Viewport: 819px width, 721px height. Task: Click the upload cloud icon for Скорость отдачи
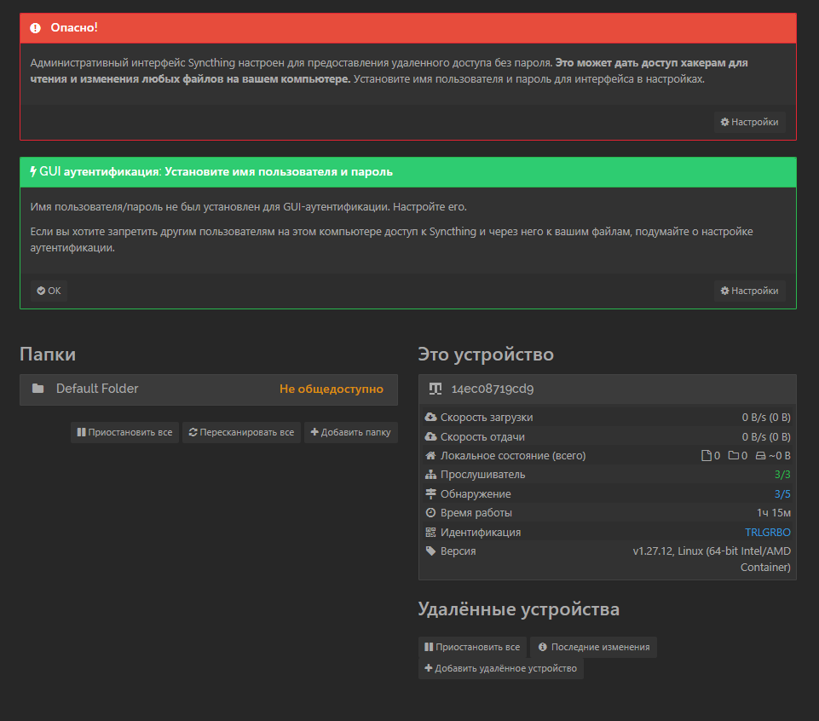(x=430, y=436)
